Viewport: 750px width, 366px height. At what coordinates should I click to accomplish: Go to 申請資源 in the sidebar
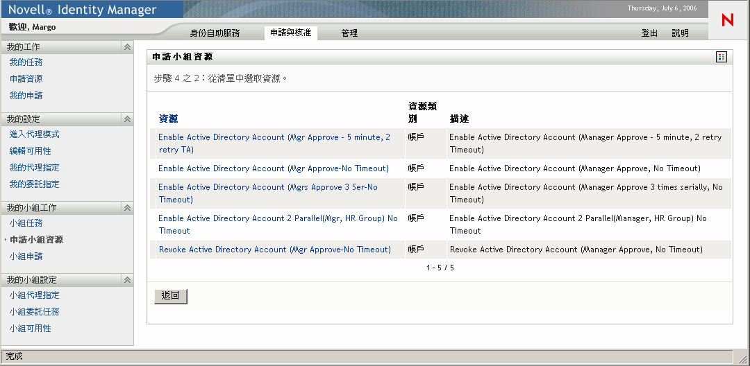(x=26, y=79)
